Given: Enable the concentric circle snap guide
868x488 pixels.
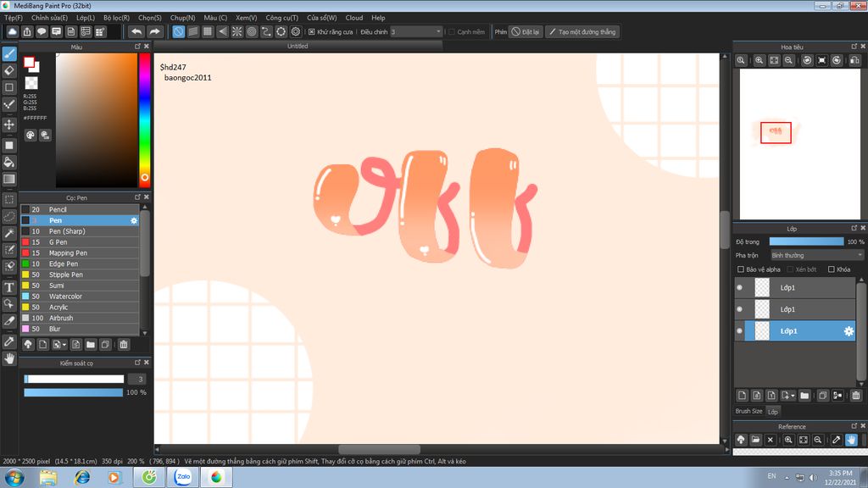Looking at the screenshot, I should pos(252,31).
